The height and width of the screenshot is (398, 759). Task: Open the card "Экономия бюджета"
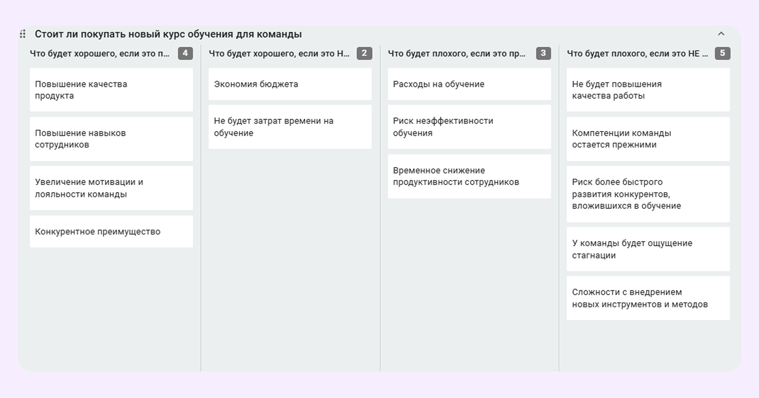tap(290, 84)
